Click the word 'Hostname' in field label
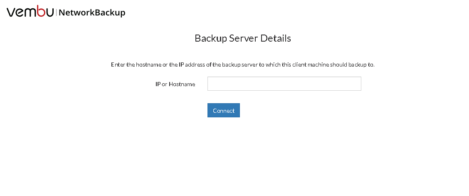 pos(182,84)
